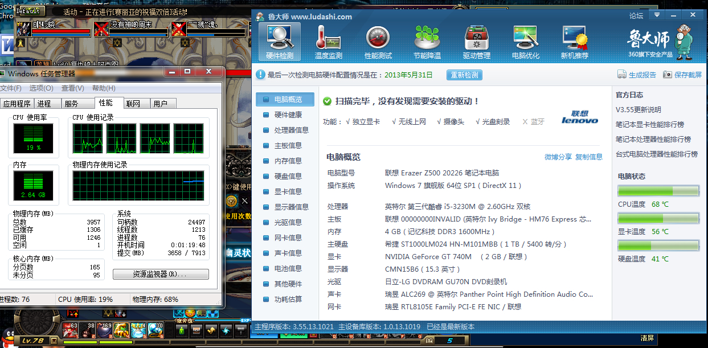Screen dimensions: 708x348
Task: Click the 清屏 clear screen text at bottom right
Action: [647, 338]
